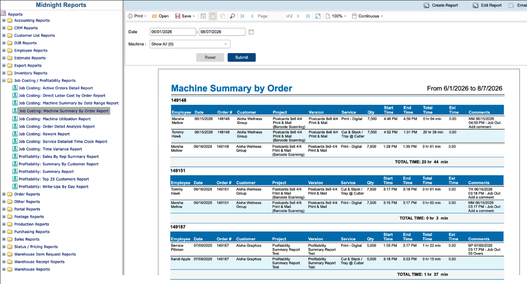Open the date range calendar picker
The height and width of the screenshot is (284, 527).
pyautogui.click(x=251, y=32)
